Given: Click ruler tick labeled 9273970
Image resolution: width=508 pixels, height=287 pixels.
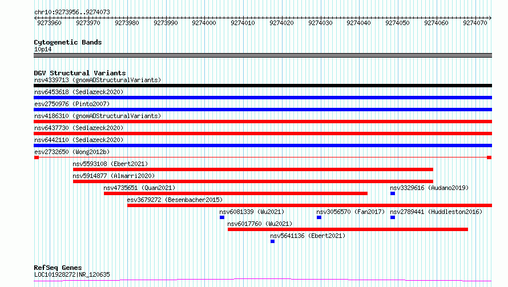Looking at the screenshot, I should point(88,23).
